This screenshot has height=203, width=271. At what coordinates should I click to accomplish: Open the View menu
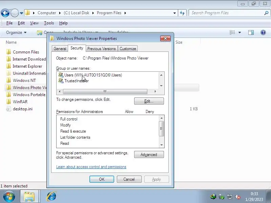click(x=34, y=23)
